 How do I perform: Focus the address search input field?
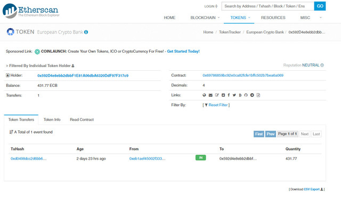[267, 6]
